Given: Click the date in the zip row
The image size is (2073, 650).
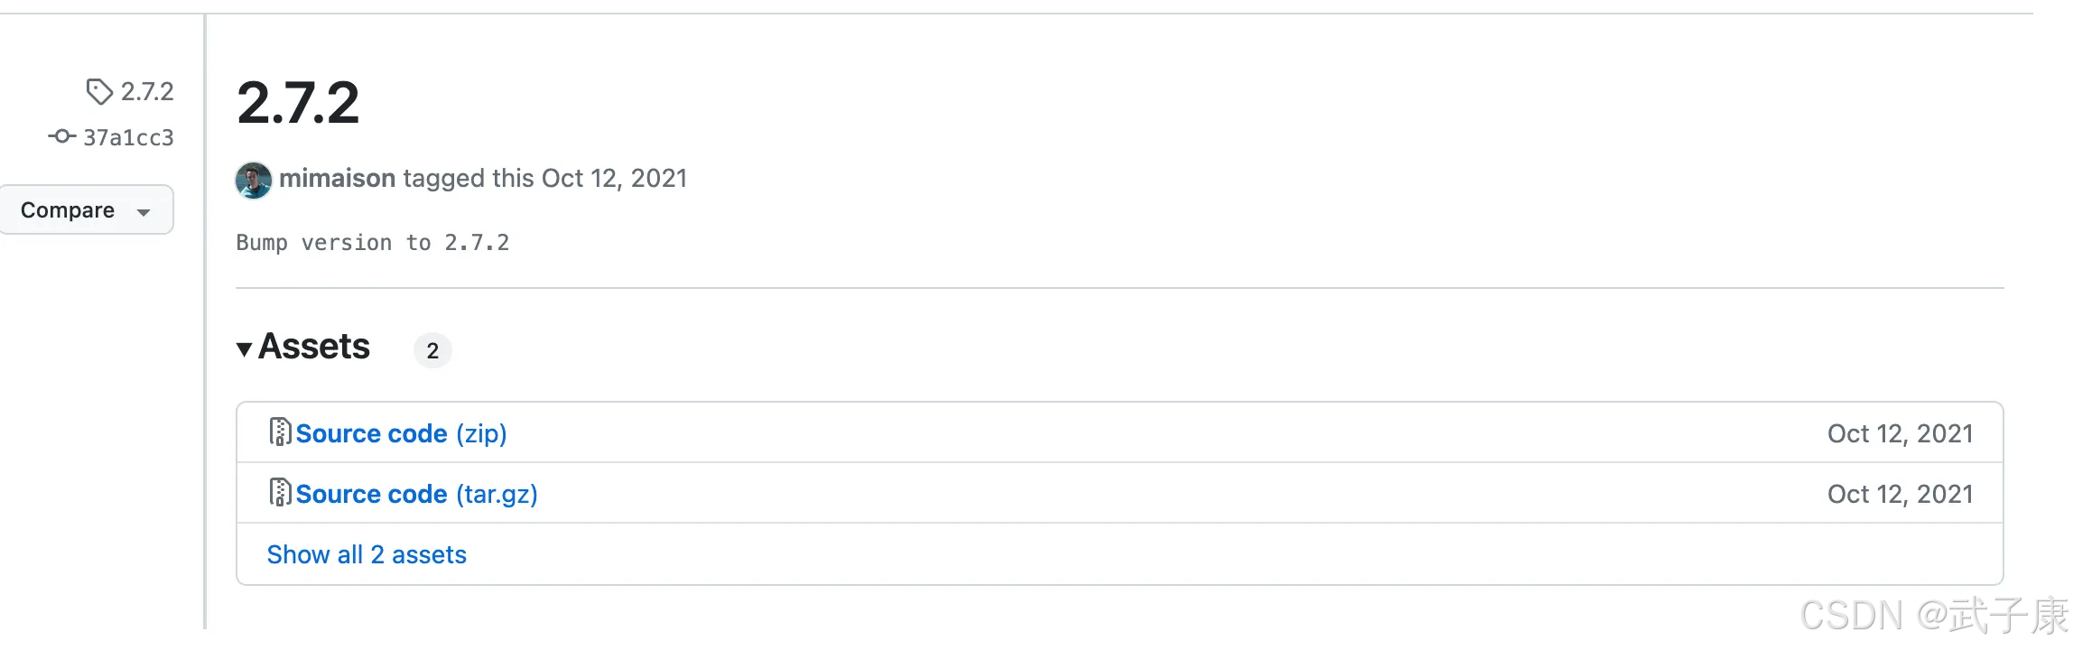Looking at the screenshot, I should 1900,433.
